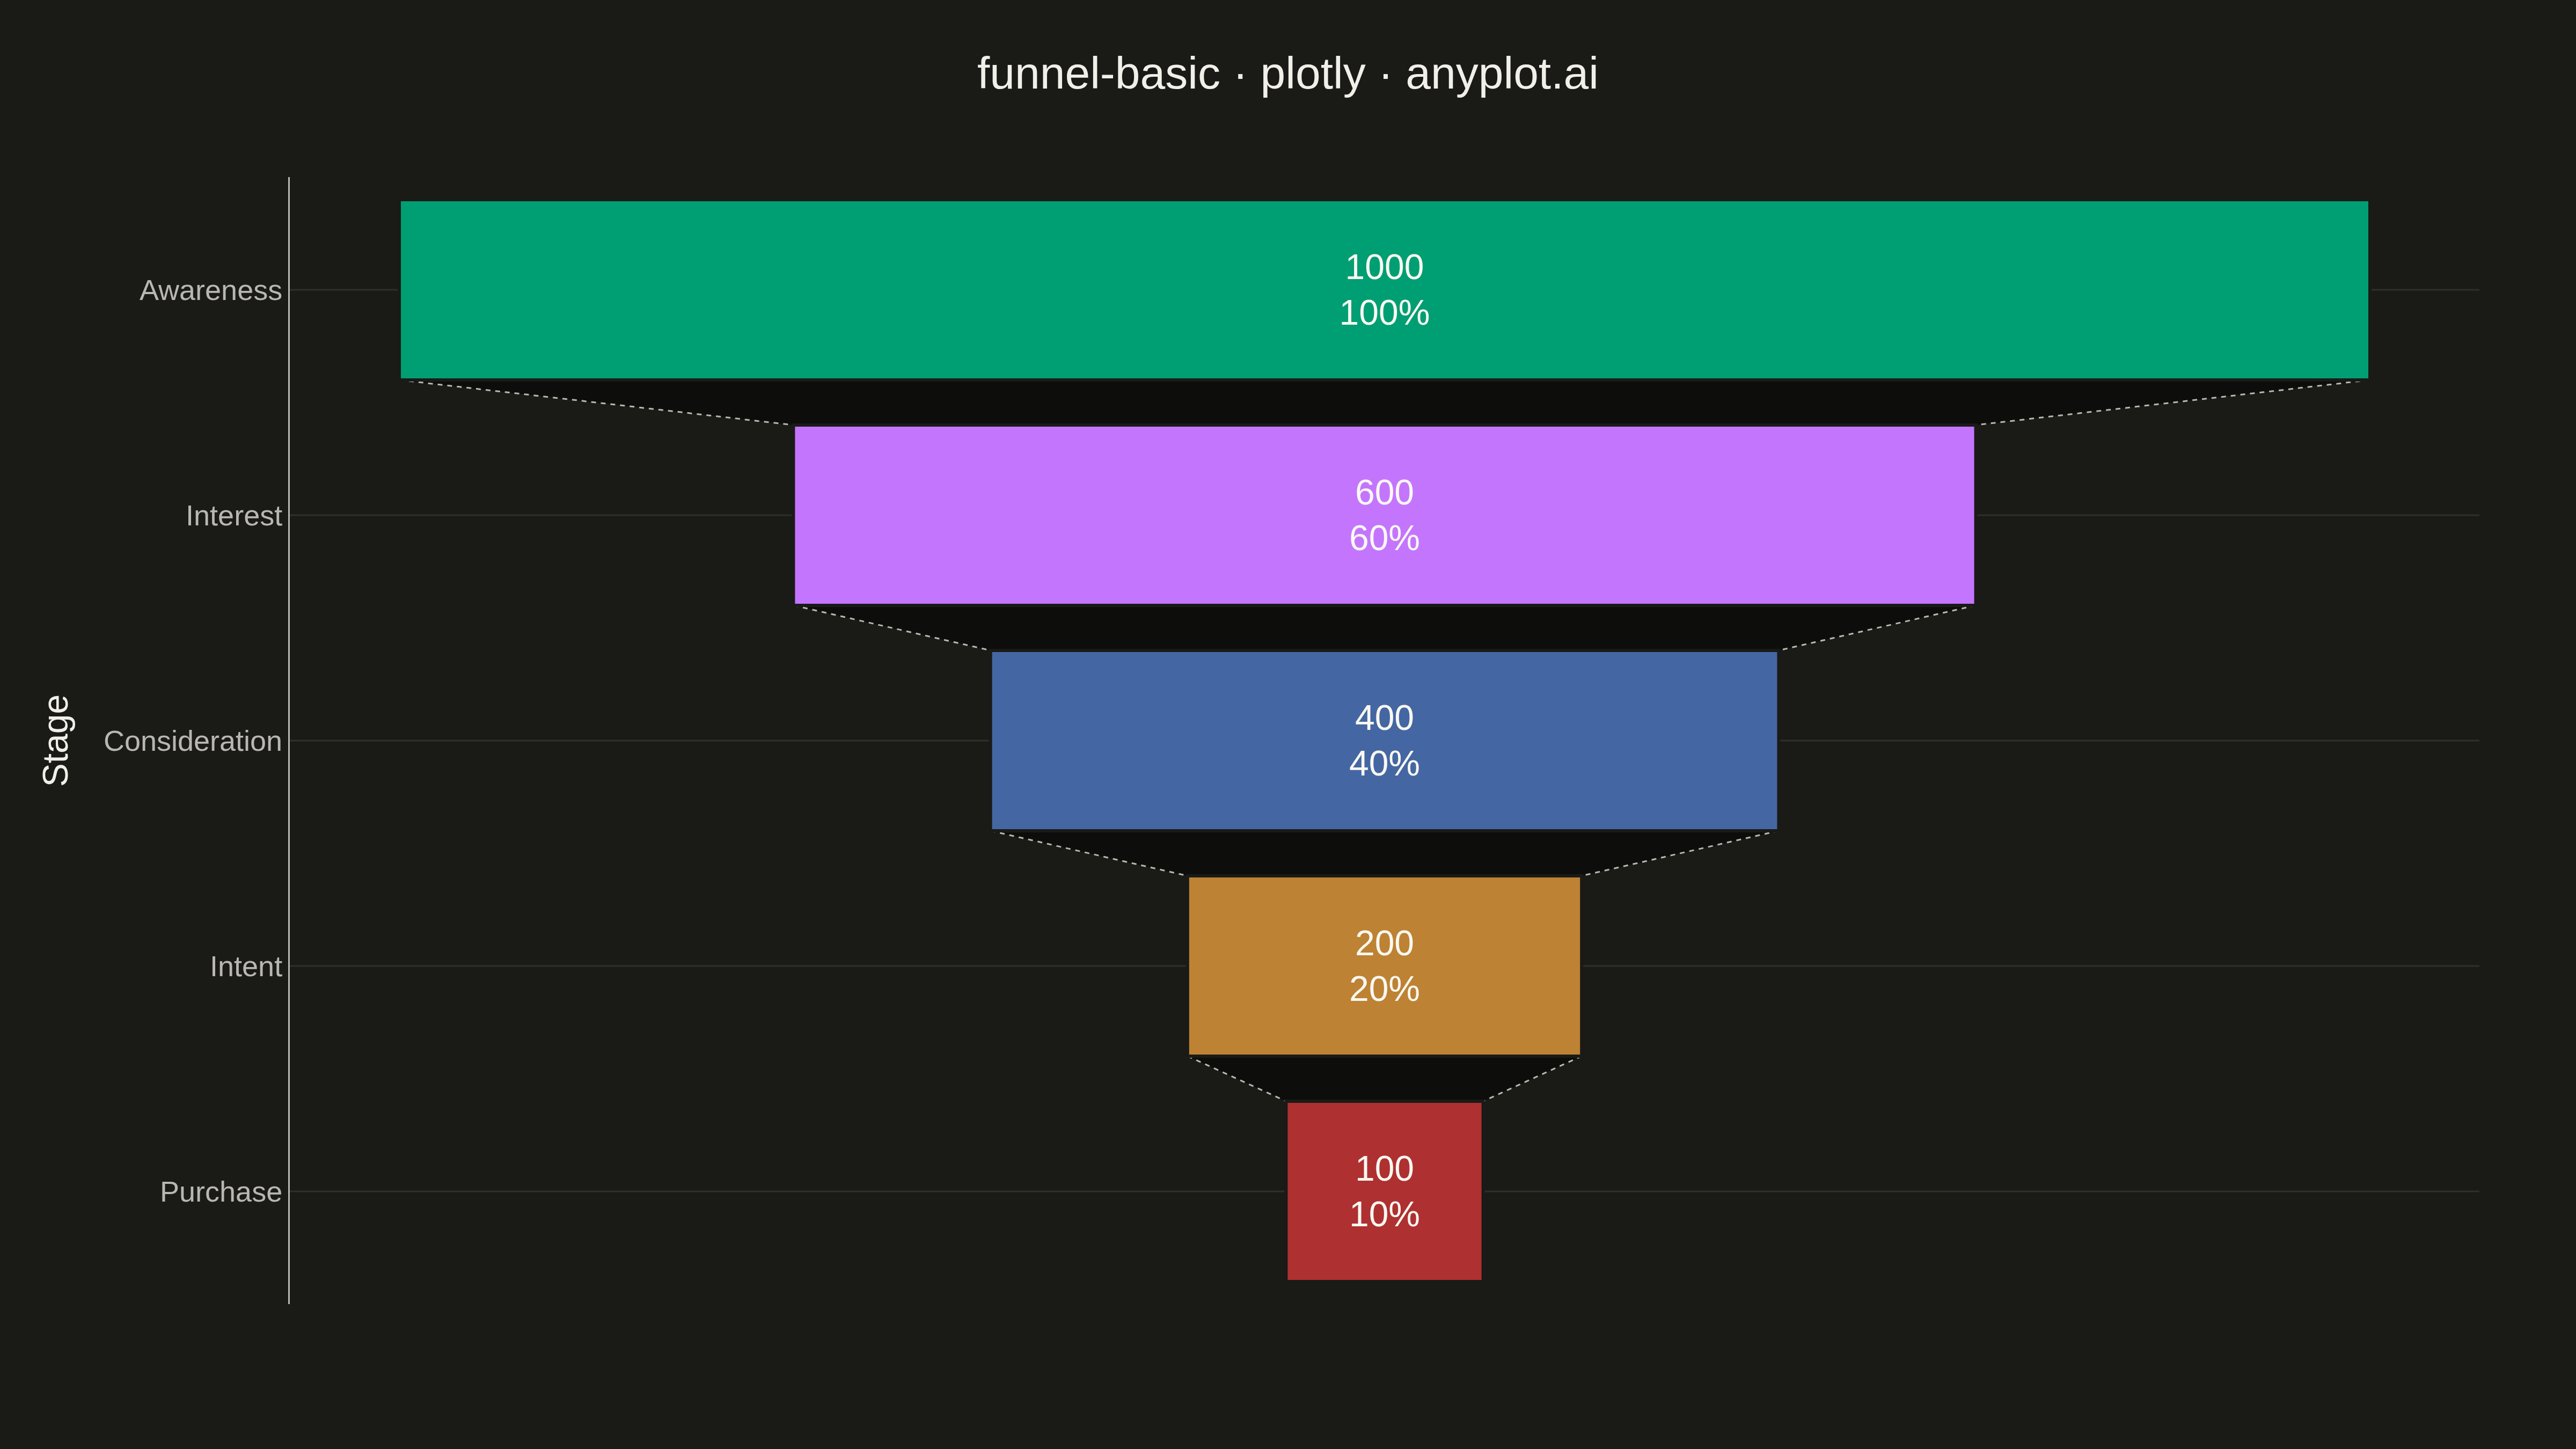2576x1449 pixels.
Task: Click the green Awareness funnel bar
Action: pyautogui.click(x=1384, y=290)
